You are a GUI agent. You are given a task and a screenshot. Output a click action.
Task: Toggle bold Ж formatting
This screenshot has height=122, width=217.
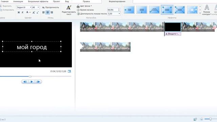[x=19, y=13]
